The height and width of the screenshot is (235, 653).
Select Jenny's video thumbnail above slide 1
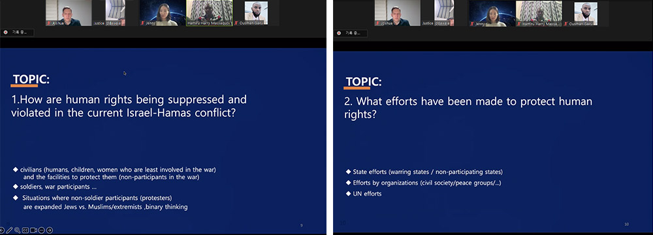coord(162,13)
